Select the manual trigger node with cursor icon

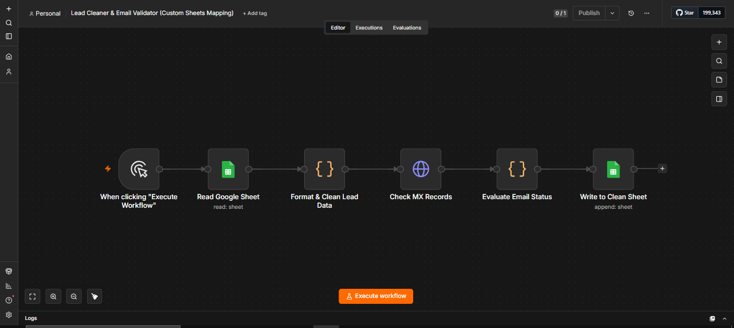point(139,169)
